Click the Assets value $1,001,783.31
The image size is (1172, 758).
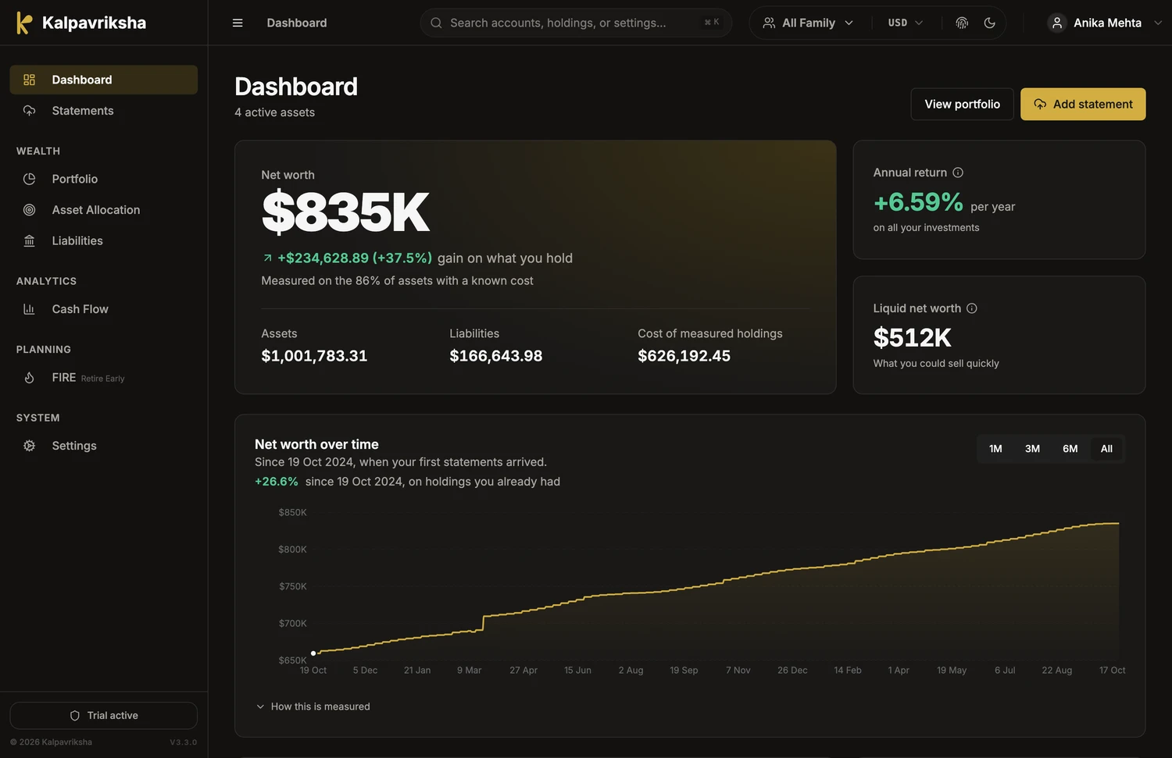(314, 356)
